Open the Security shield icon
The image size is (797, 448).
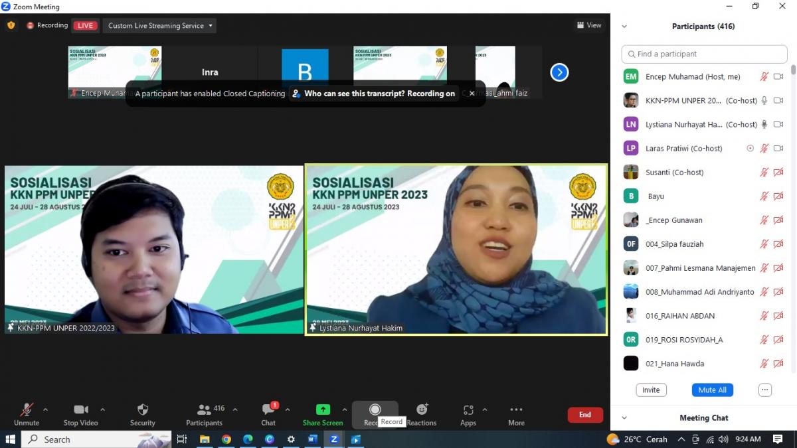click(142, 410)
